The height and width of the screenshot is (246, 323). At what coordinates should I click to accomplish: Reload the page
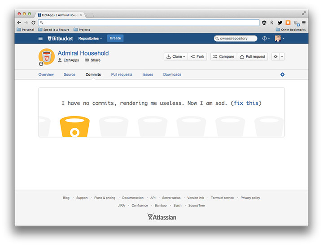coord(33,22)
